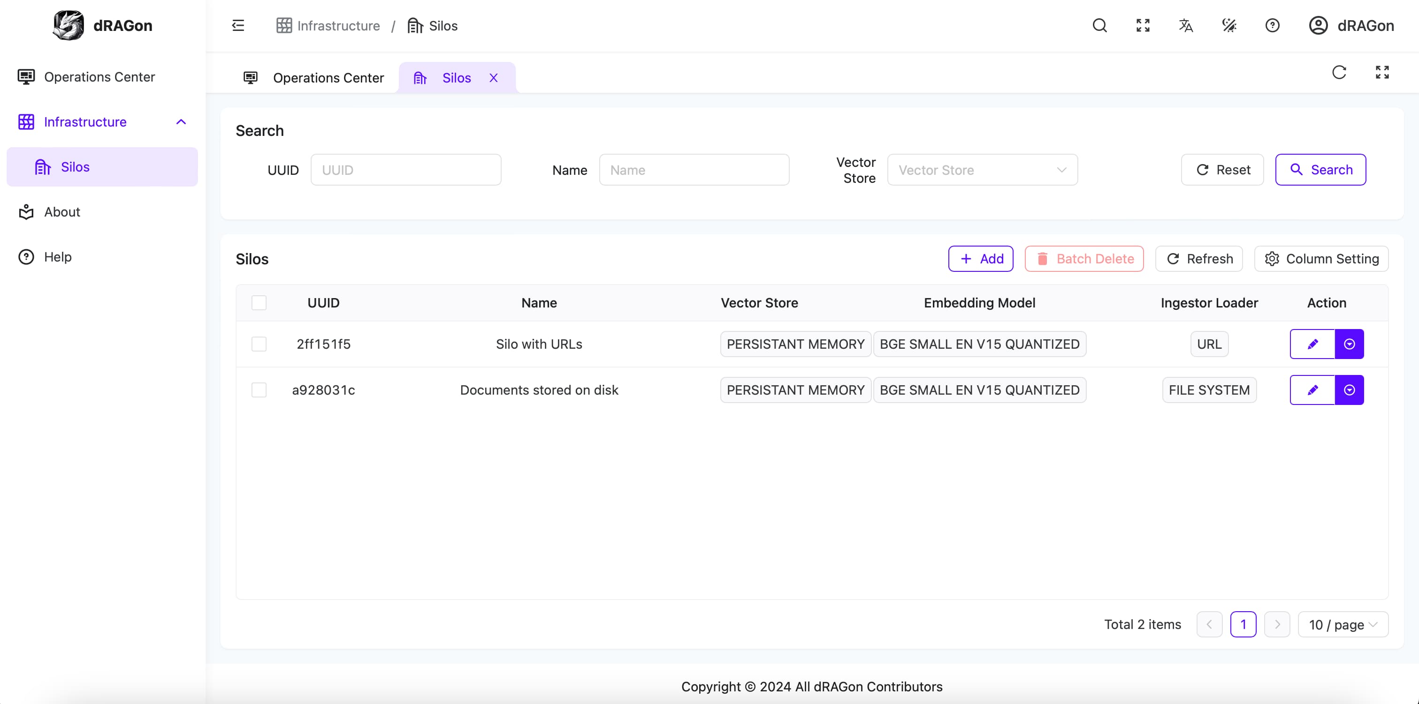Click the edit pencil icon for Documents stored on disk

point(1312,389)
